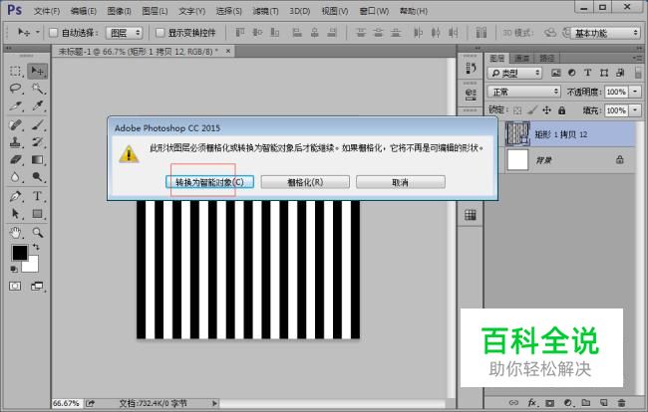Screen dimensions: 648x412
Task: Select the Magic Wand tool
Action: [x=37, y=89]
